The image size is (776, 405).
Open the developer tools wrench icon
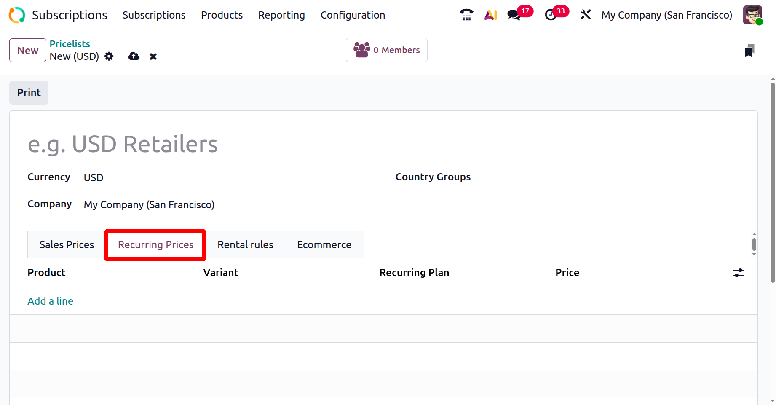click(x=585, y=15)
